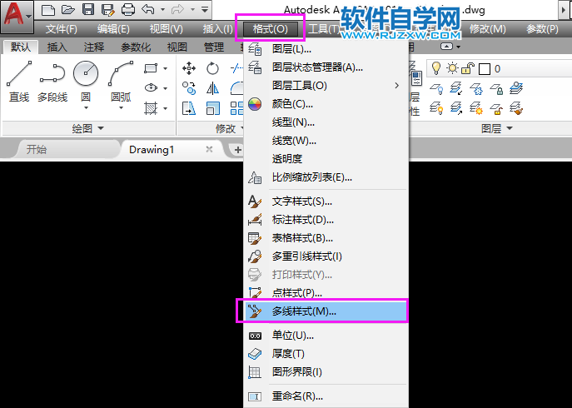572x408 pixels.
Task: Expand the 图层 panel
Action: point(497,128)
